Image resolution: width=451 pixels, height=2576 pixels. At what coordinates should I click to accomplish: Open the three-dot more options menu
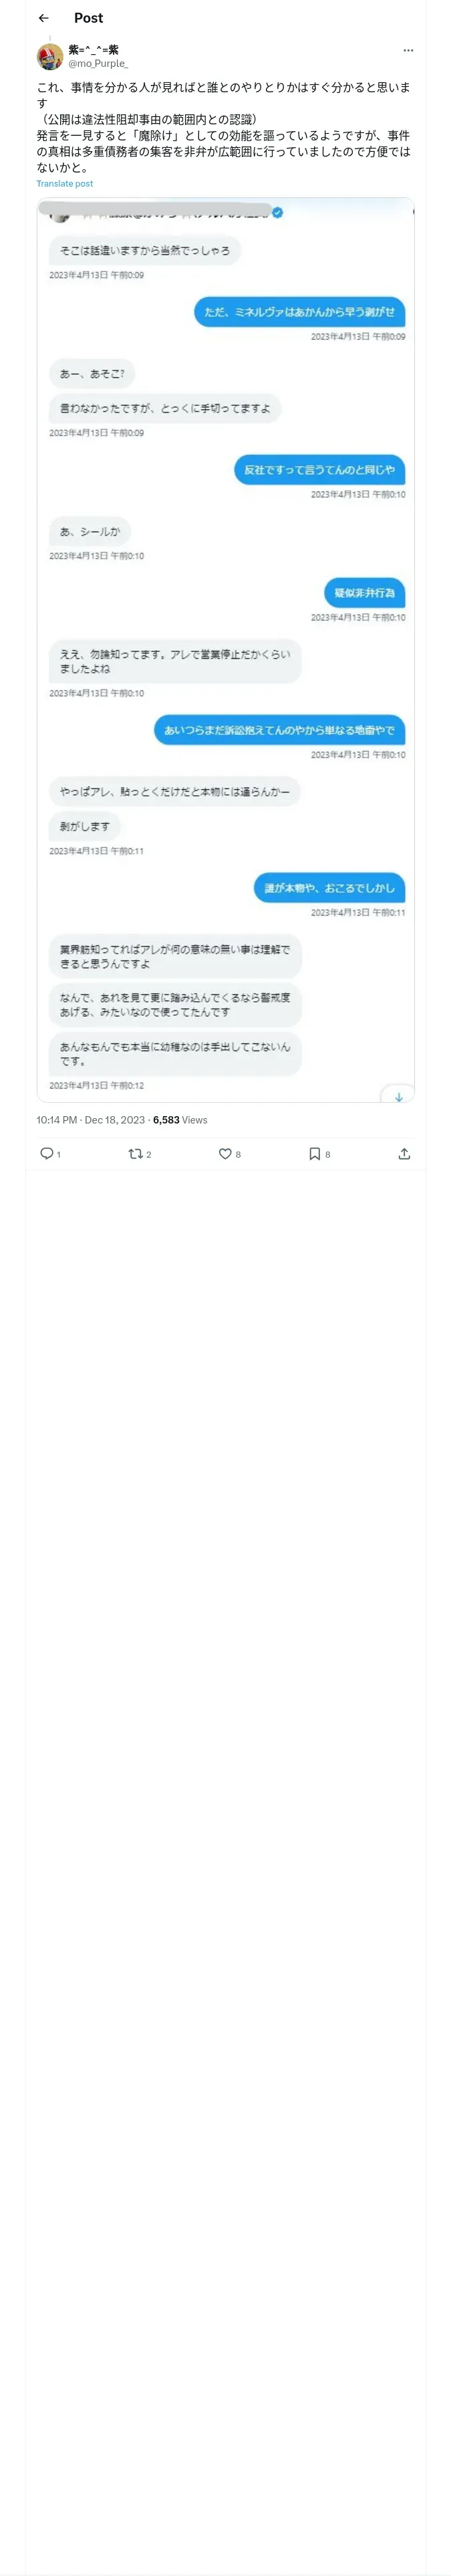[408, 50]
